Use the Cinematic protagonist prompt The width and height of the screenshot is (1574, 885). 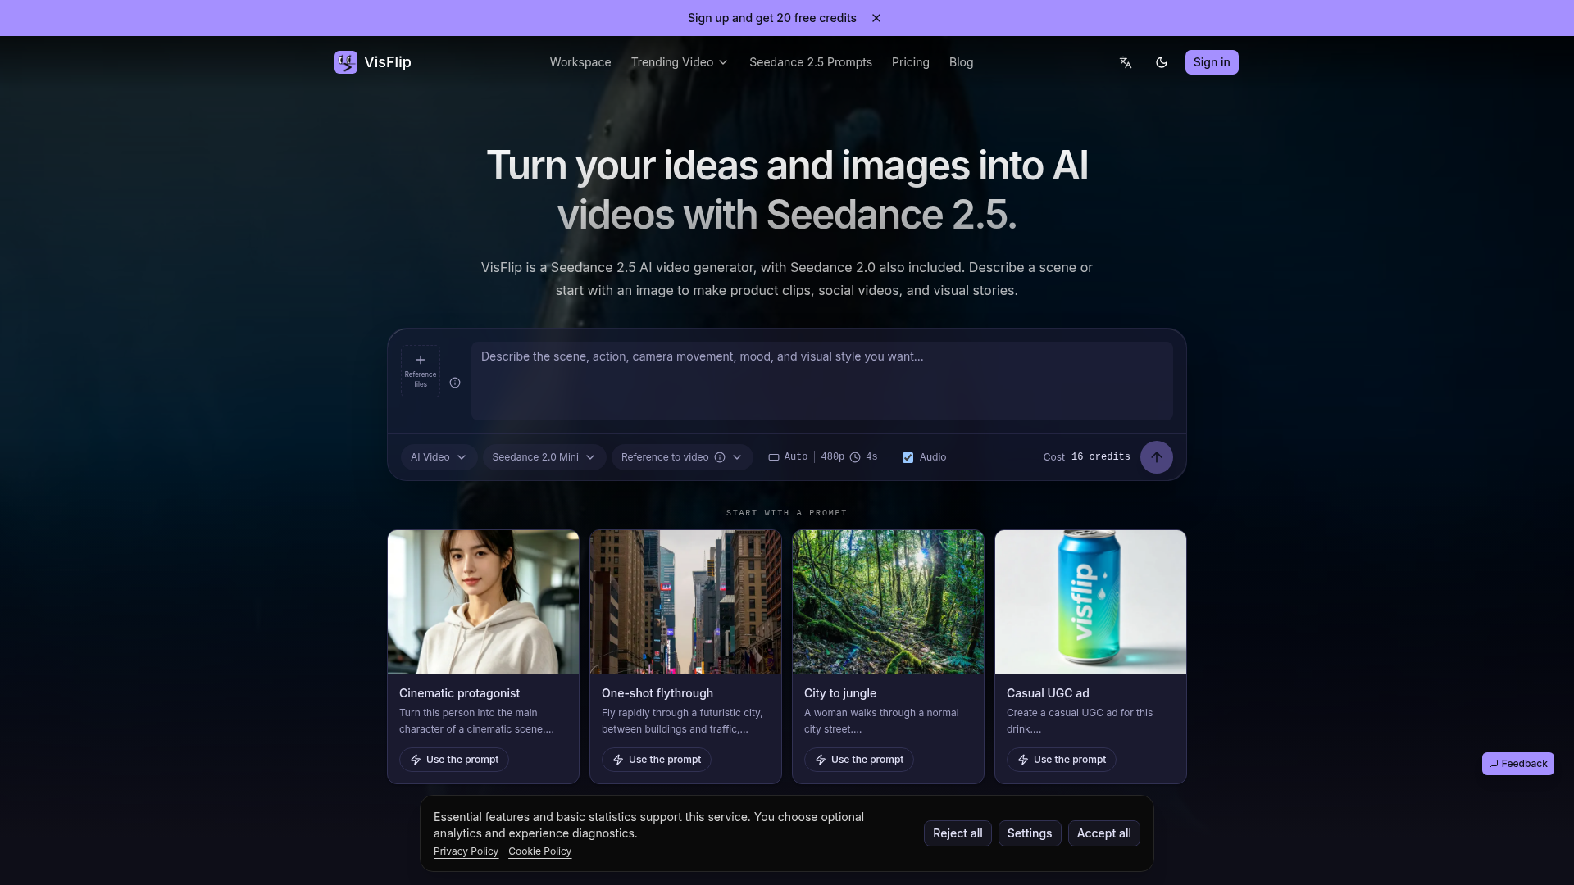click(454, 760)
